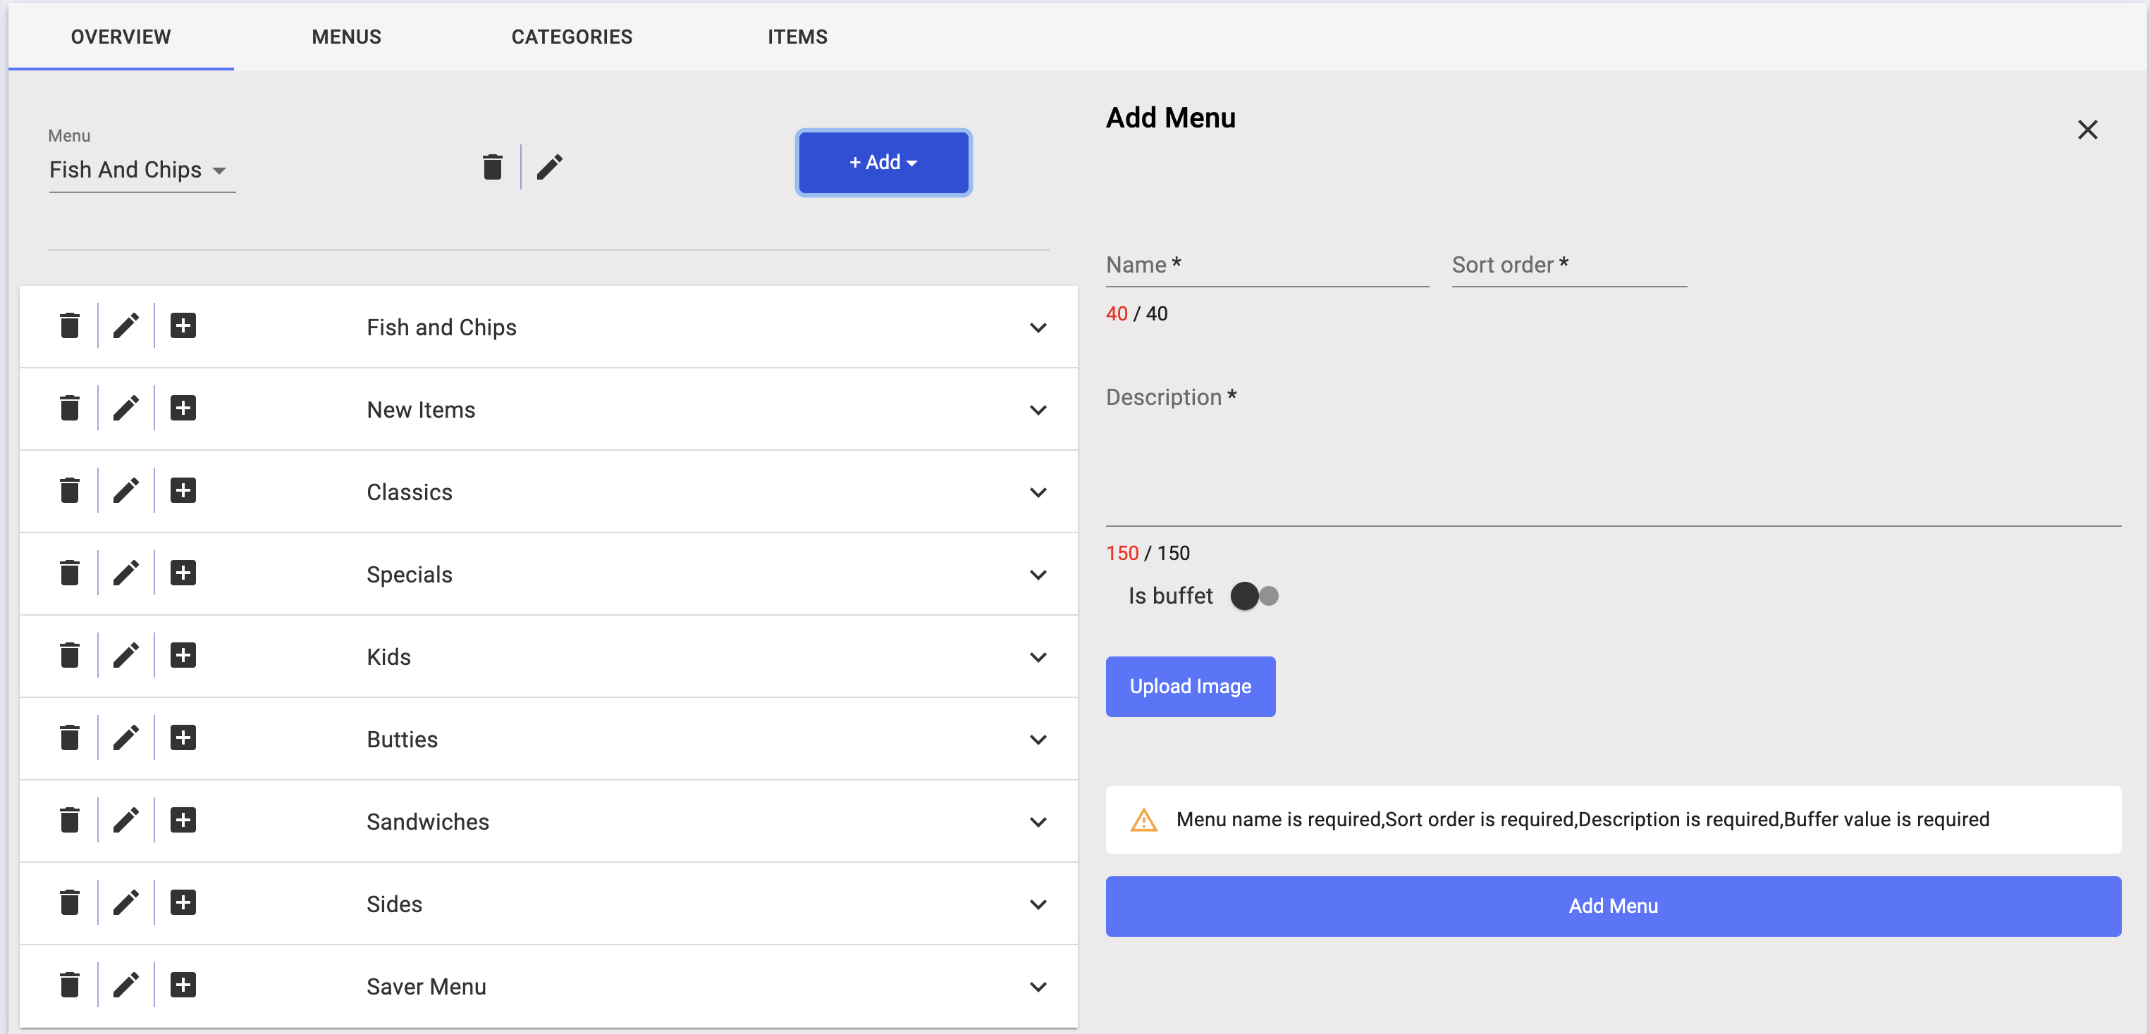Screen dimensions: 2150x1034
Task: Edit the selected Fish And Chips menu
Action: coord(549,167)
